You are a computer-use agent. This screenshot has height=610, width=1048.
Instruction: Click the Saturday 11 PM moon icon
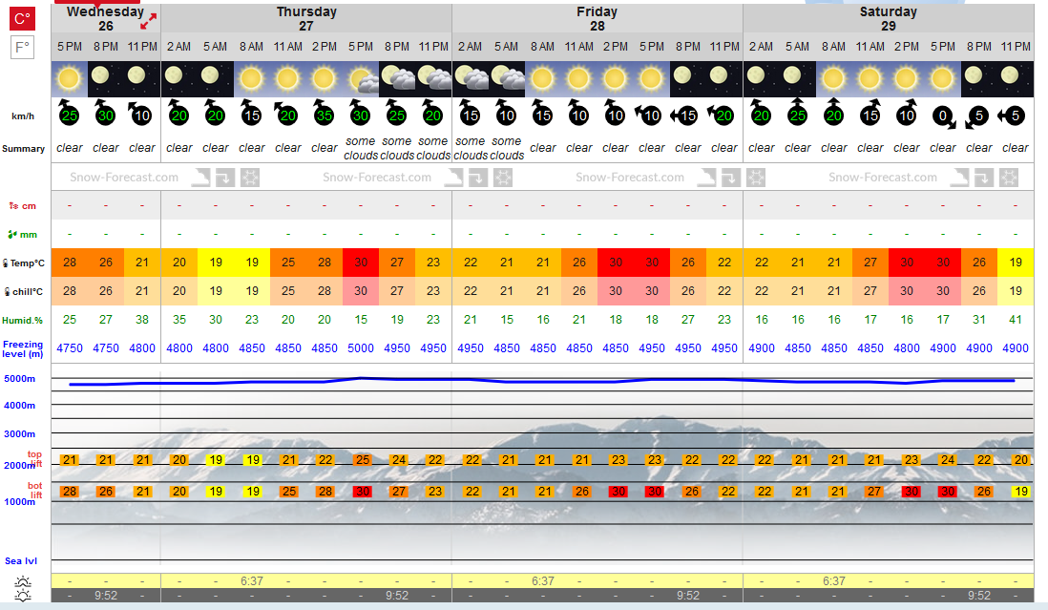tap(1016, 79)
